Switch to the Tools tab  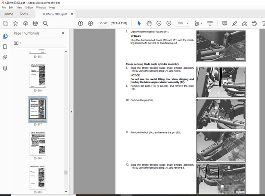tap(24, 14)
